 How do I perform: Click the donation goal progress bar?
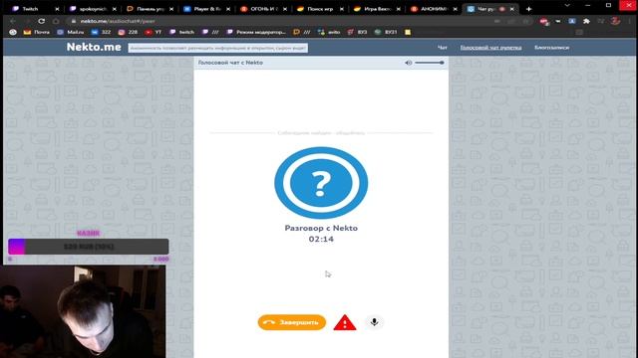[x=89, y=247]
